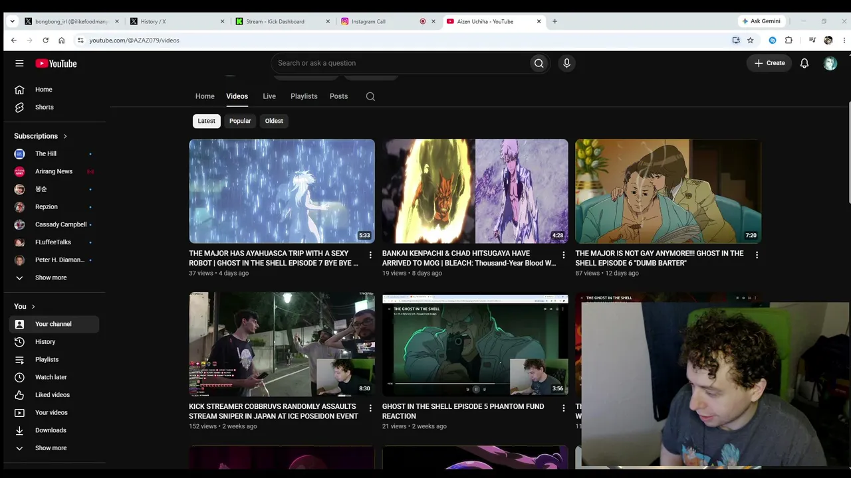Select the channel Videos tab
This screenshot has height=478, width=851.
tap(237, 96)
